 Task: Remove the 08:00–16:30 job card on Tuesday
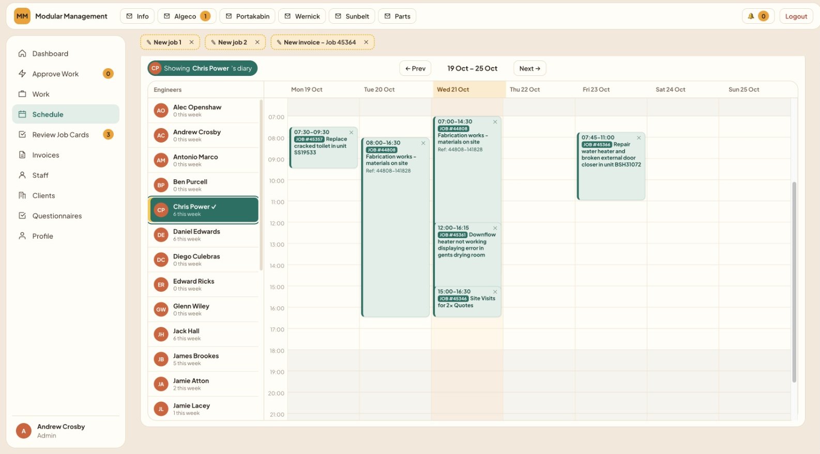pyautogui.click(x=423, y=143)
